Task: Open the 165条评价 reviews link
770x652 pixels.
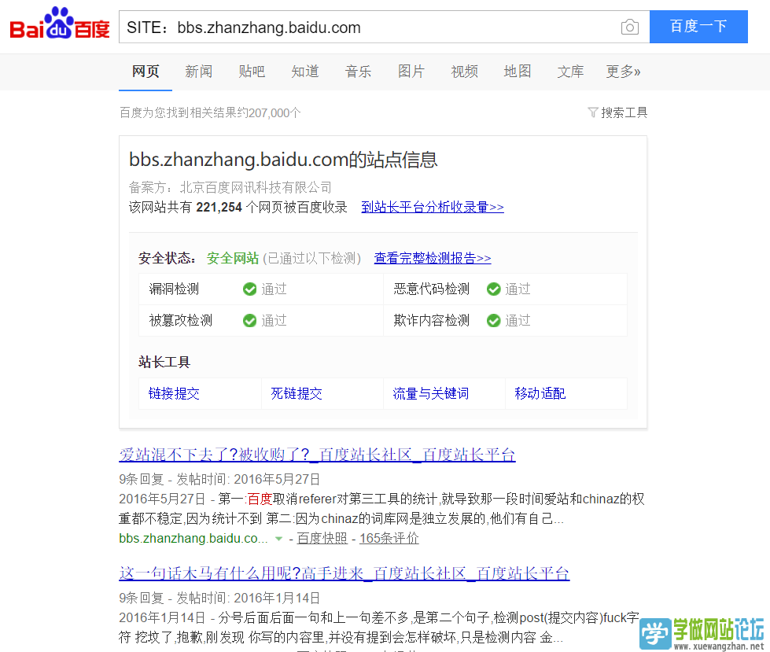Action: coord(389,539)
